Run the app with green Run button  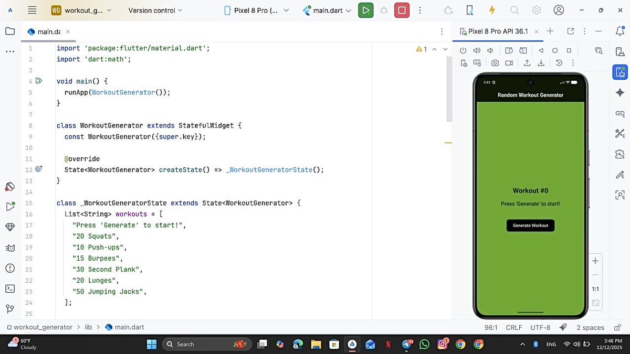pos(366,10)
